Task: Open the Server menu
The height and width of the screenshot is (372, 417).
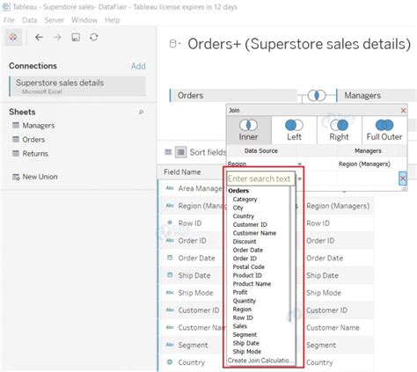Action: (55, 20)
